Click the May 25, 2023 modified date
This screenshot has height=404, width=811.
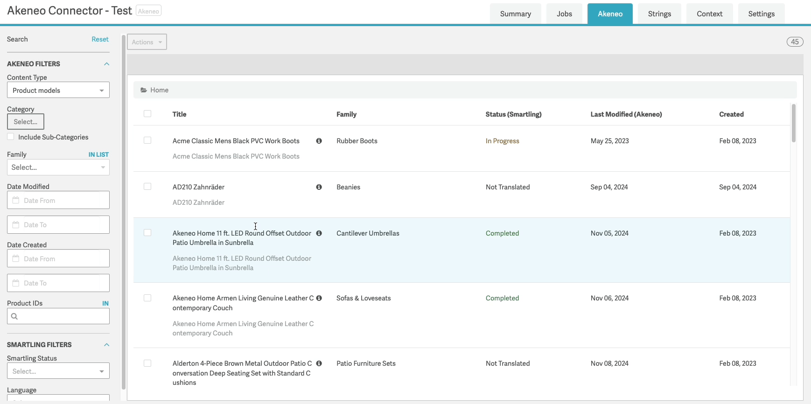point(609,141)
